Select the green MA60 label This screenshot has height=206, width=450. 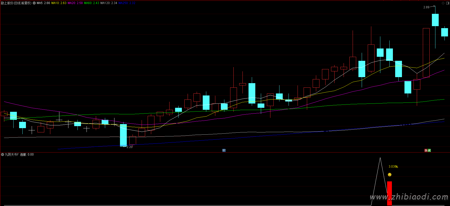click(x=92, y=3)
